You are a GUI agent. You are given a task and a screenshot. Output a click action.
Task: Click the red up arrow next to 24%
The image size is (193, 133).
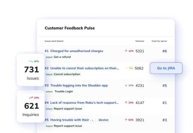coord(126,103)
